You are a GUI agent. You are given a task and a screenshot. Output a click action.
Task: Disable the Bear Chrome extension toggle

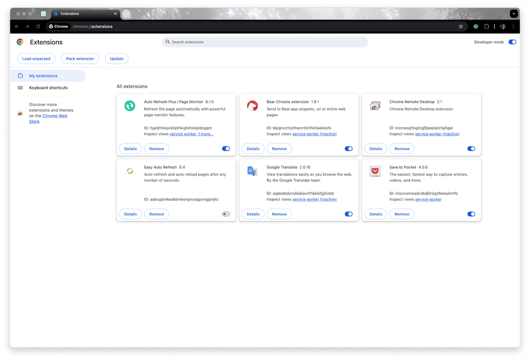(348, 149)
